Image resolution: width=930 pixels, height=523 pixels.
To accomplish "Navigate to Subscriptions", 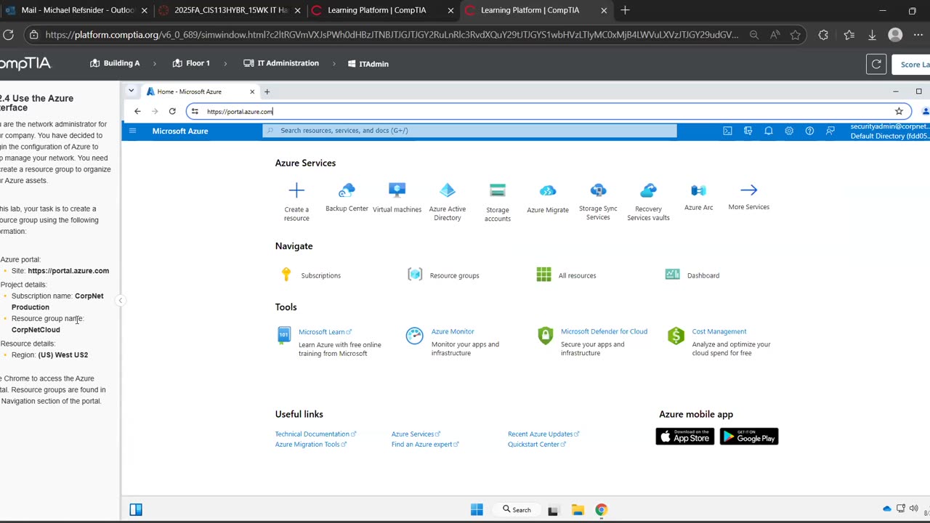I will (311, 275).
